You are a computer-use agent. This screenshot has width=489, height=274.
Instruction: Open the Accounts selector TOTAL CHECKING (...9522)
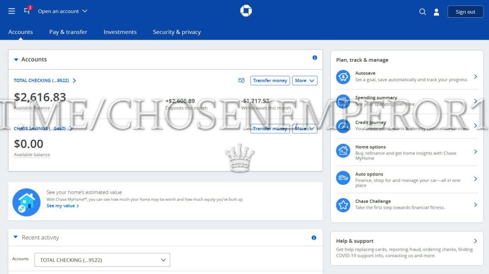point(102,260)
